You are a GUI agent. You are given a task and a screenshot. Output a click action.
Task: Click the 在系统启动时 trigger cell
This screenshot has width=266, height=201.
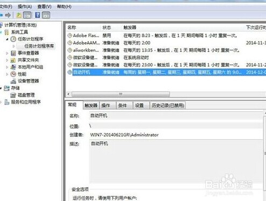click(x=136, y=58)
